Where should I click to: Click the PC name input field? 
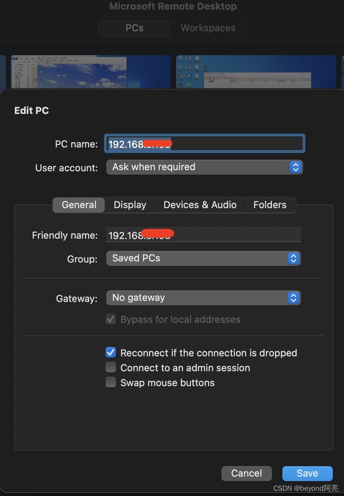(x=204, y=143)
